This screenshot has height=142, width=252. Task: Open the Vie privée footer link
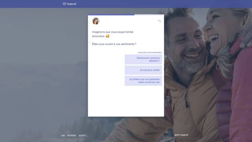coord(72,135)
